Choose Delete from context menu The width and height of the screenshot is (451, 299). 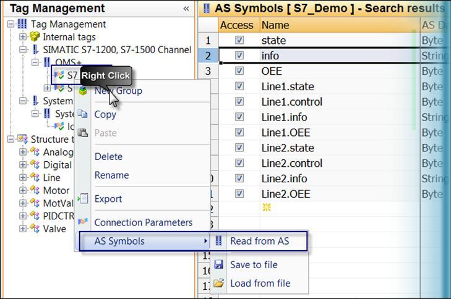(142, 156)
